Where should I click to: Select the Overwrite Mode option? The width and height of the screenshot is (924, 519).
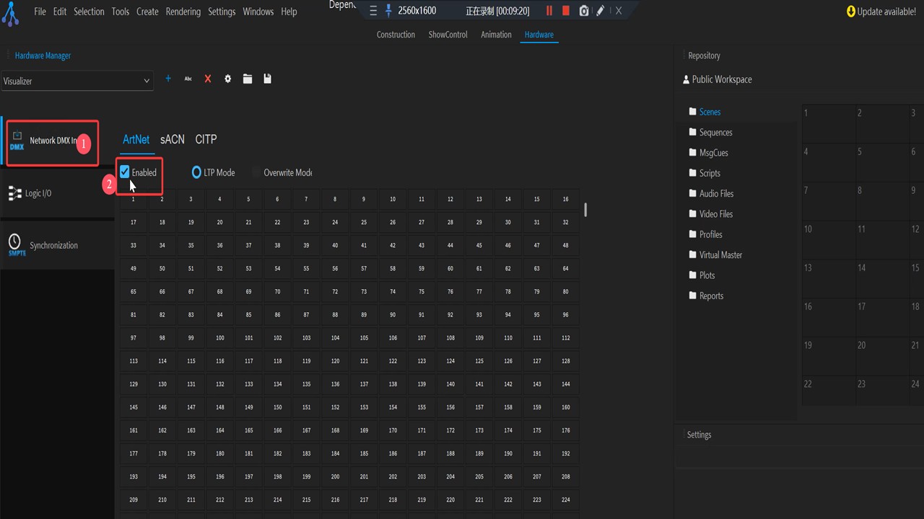[257, 172]
